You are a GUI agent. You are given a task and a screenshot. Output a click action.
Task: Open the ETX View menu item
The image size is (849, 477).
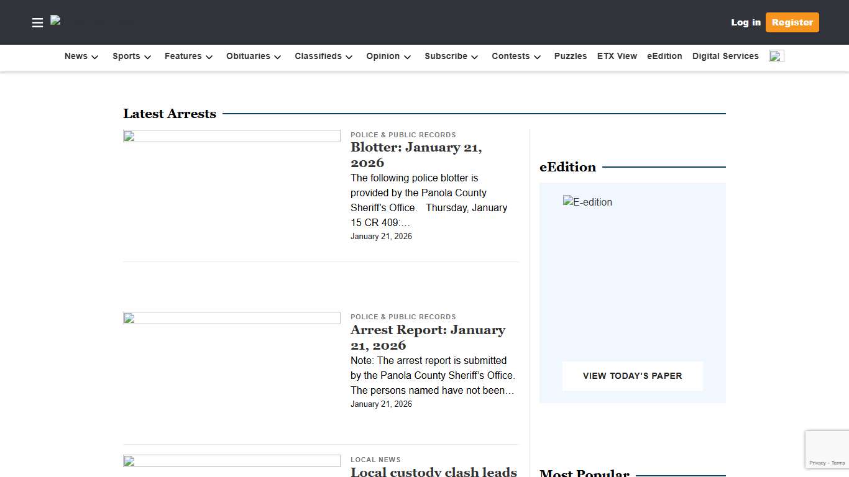617,57
